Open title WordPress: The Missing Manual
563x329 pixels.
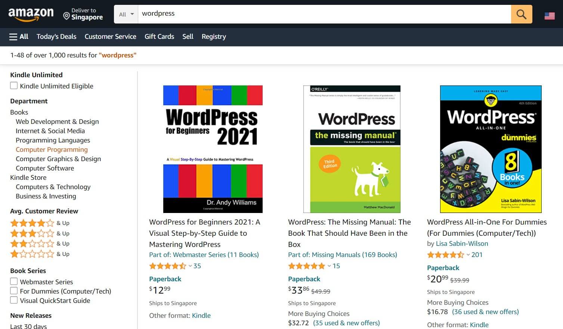(349, 233)
